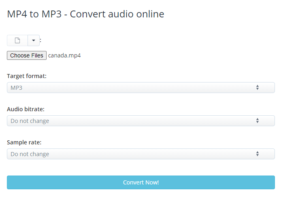
Task: Click up-down arrows on Sample rate select
Action: coord(258,154)
